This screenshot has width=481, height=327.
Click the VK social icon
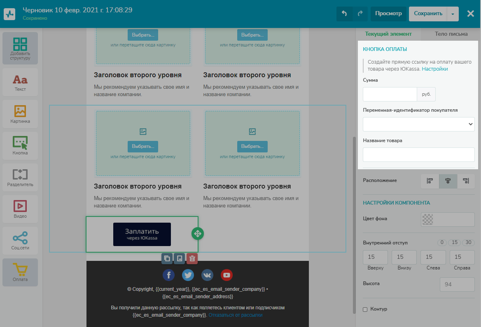click(207, 275)
